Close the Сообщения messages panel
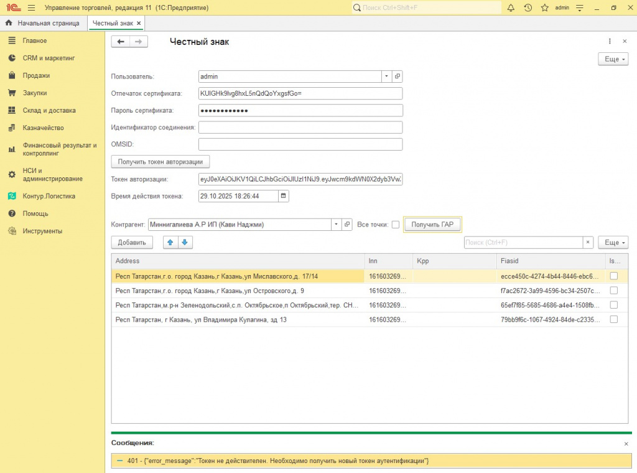The width and height of the screenshot is (637, 473). click(626, 444)
